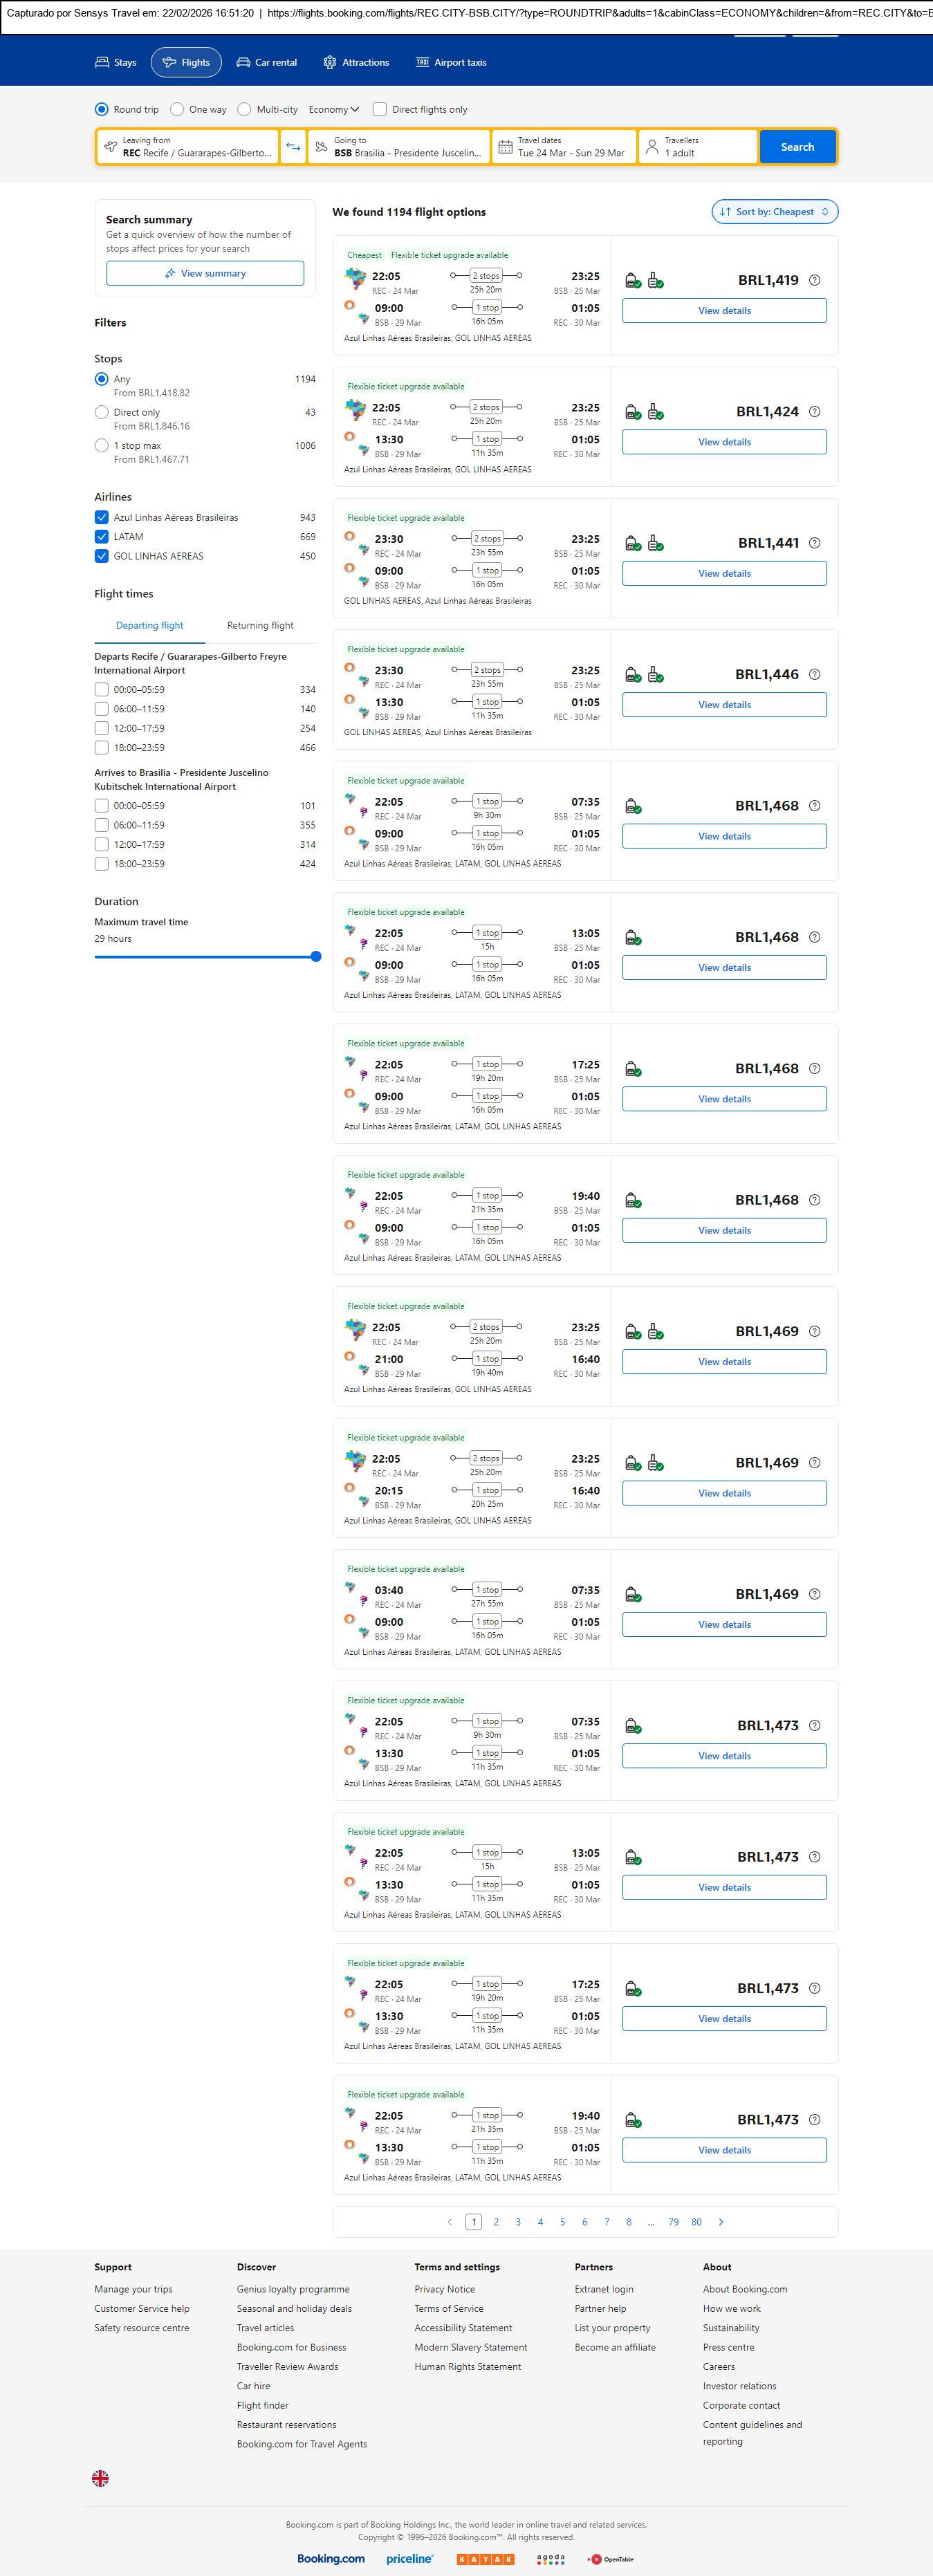Viewport: 933px width, 2576px height.
Task: Open the Car rental tab
Action: [x=267, y=62]
